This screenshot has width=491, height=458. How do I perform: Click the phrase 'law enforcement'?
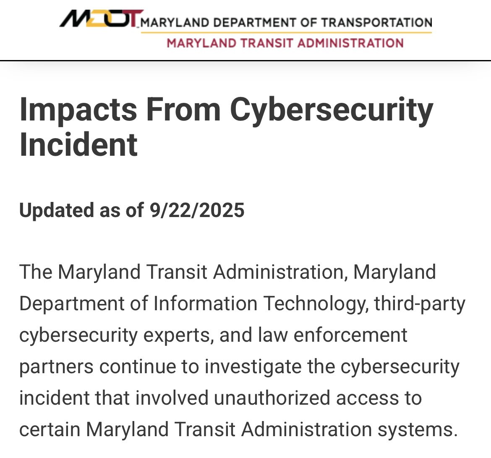point(333,335)
